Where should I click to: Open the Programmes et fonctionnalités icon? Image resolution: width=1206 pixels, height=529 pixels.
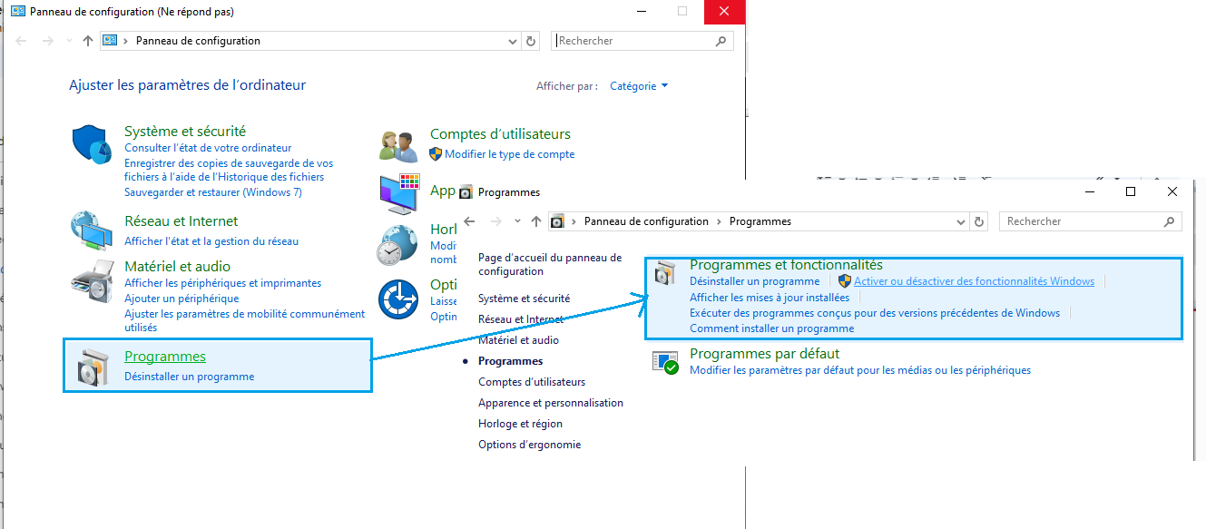click(665, 275)
